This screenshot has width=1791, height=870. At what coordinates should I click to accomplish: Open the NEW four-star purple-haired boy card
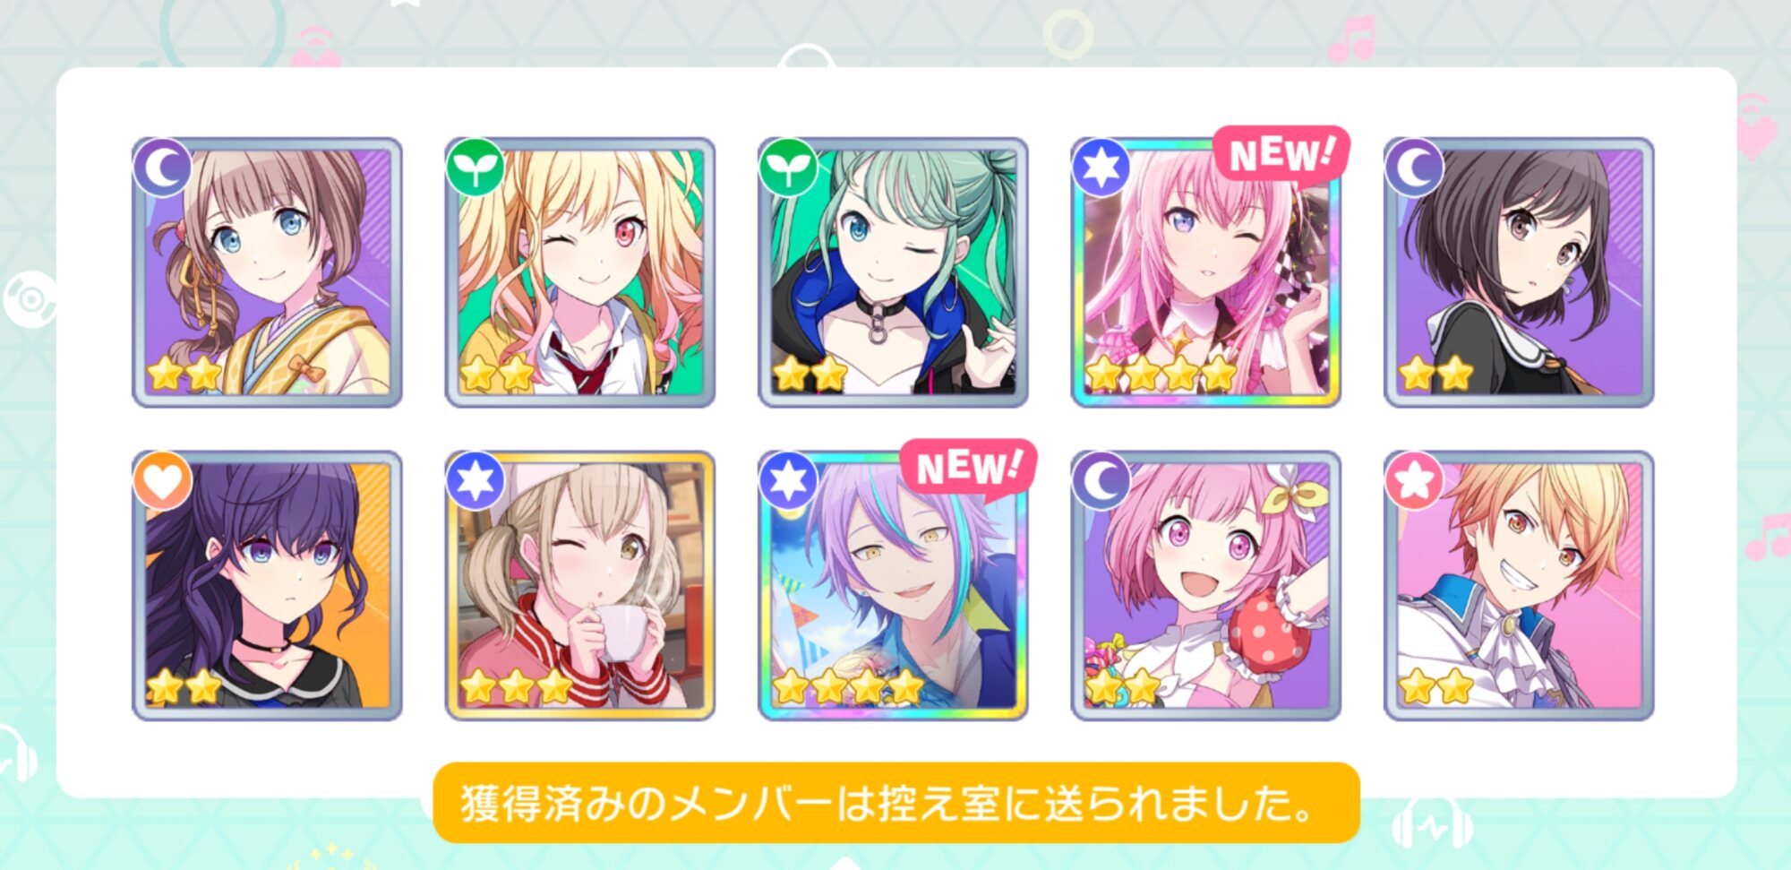click(x=893, y=585)
